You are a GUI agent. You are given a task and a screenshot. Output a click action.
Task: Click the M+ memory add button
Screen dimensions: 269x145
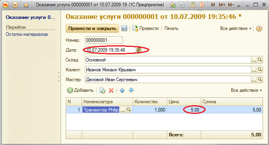point(222,5)
